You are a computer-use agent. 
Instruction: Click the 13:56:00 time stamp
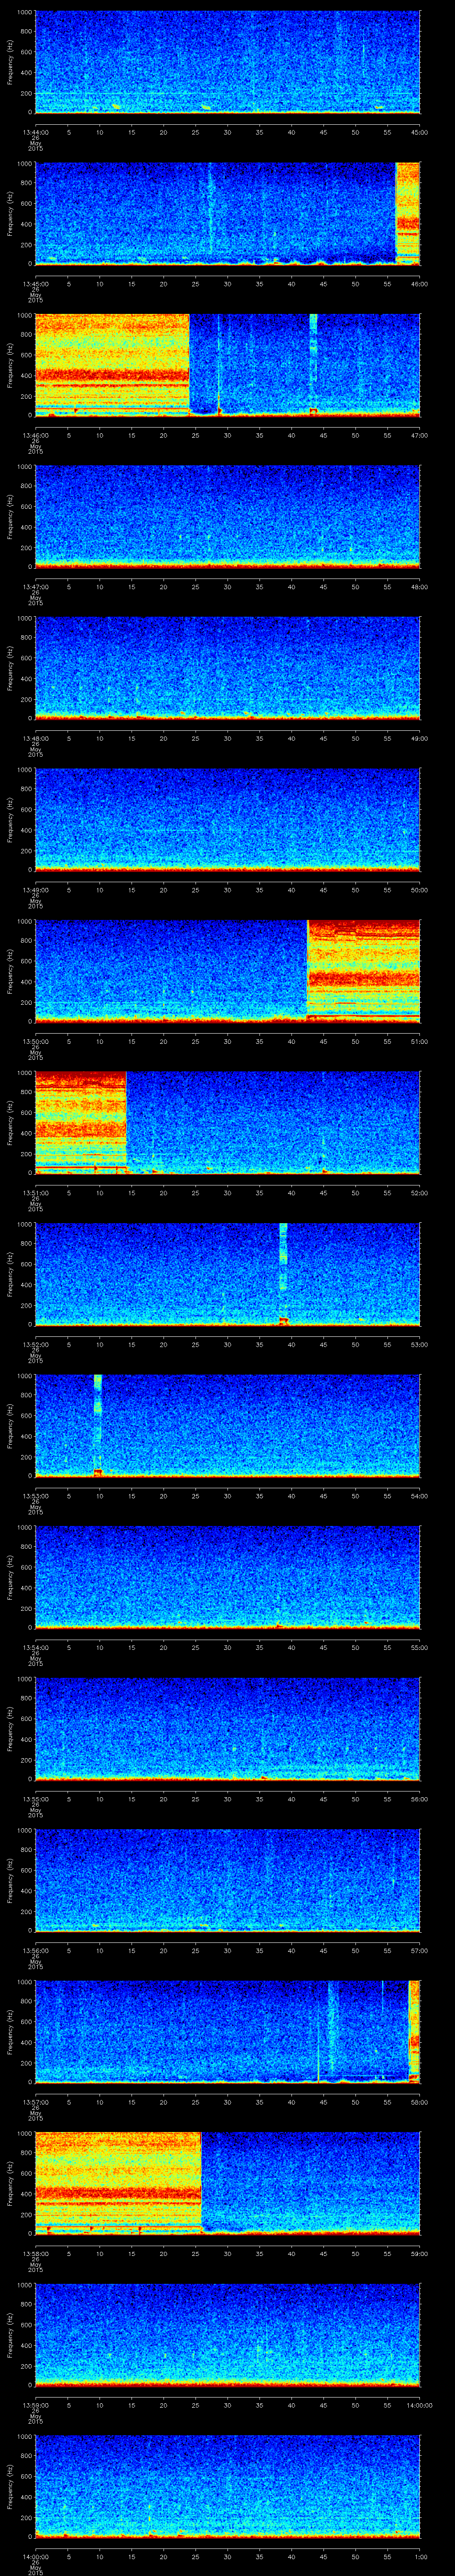[35, 1950]
